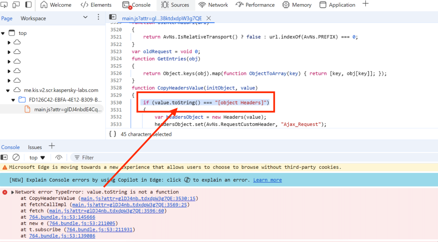
Task: Open live expression eye icon
Action: pyautogui.click(x=59, y=158)
